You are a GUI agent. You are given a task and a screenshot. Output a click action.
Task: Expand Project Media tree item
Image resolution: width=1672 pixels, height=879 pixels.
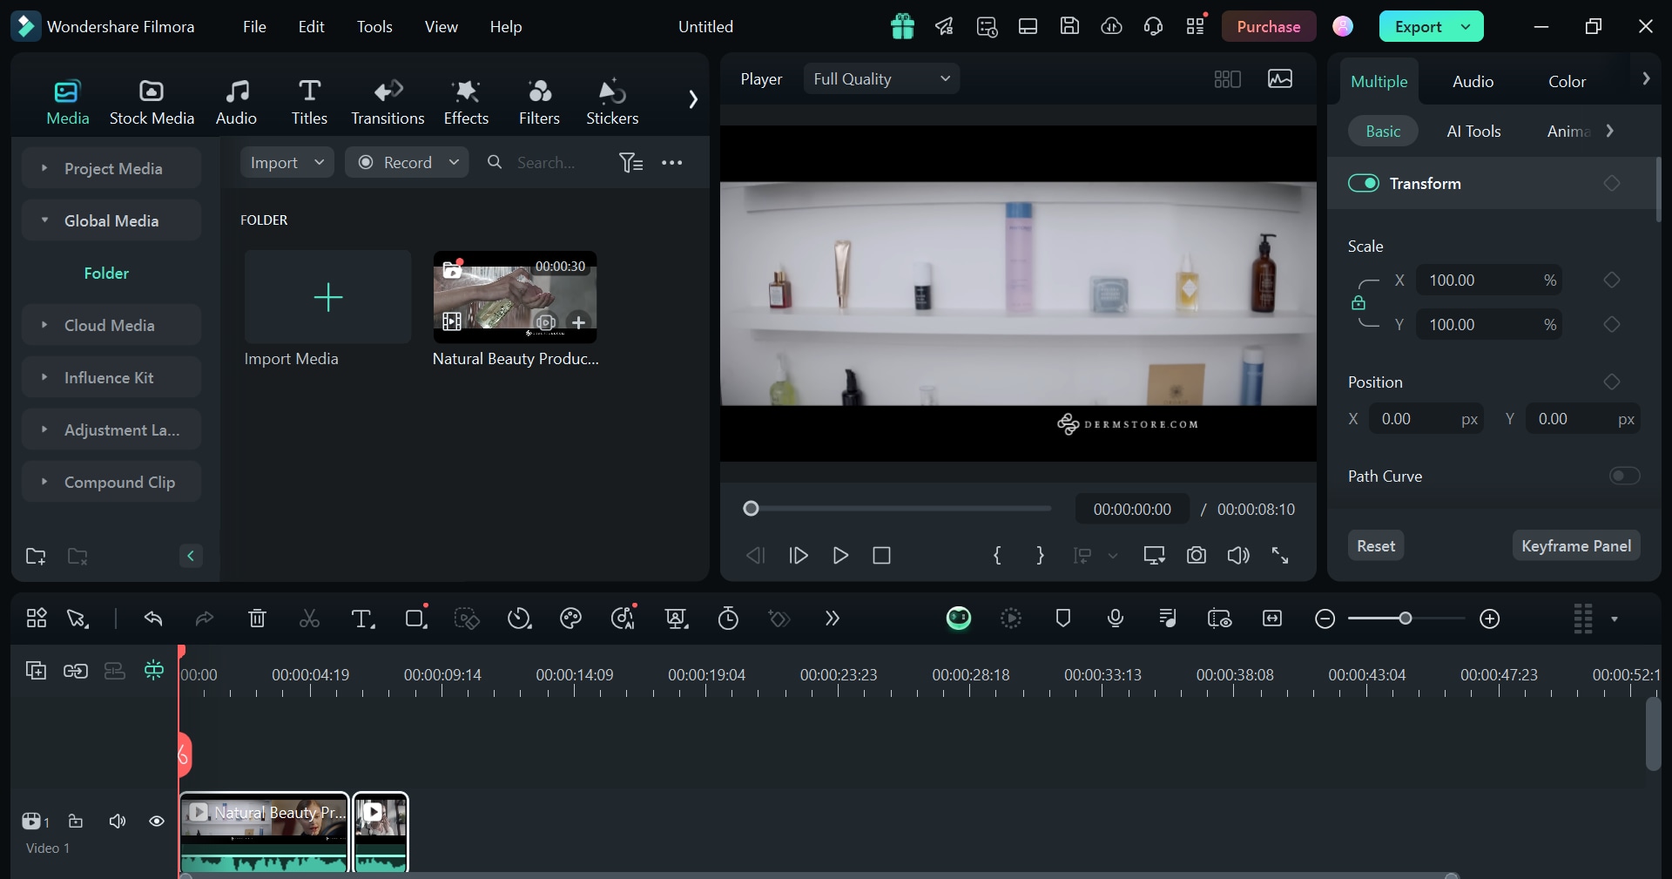click(x=44, y=168)
